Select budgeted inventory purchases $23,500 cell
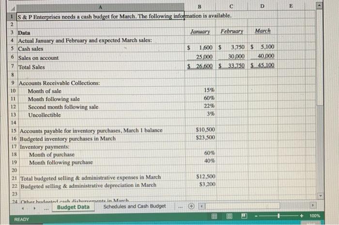Screen dimensions: 339x225 point(201,138)
